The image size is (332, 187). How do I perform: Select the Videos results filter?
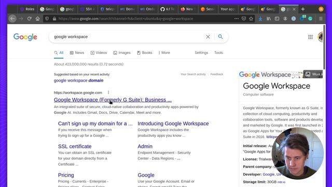[99, 53]
